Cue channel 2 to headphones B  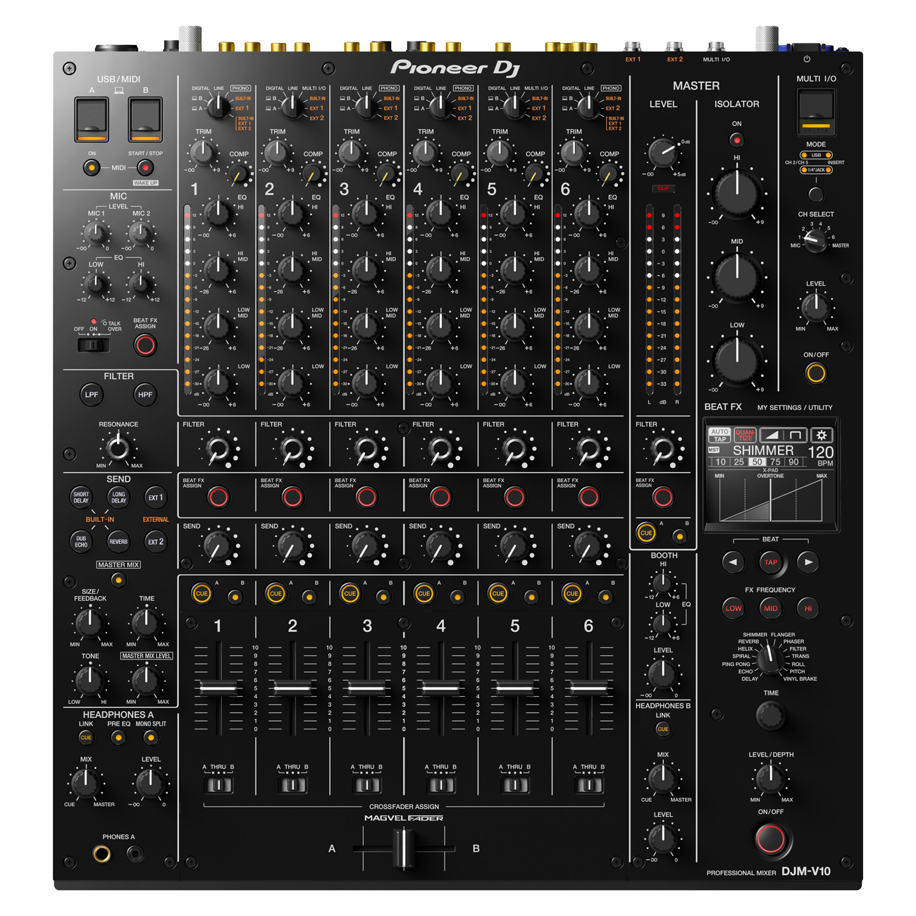pyautogui.click(x=309, y=597)
